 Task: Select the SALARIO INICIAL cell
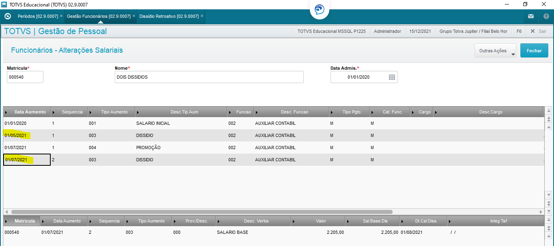coord(181,123)
